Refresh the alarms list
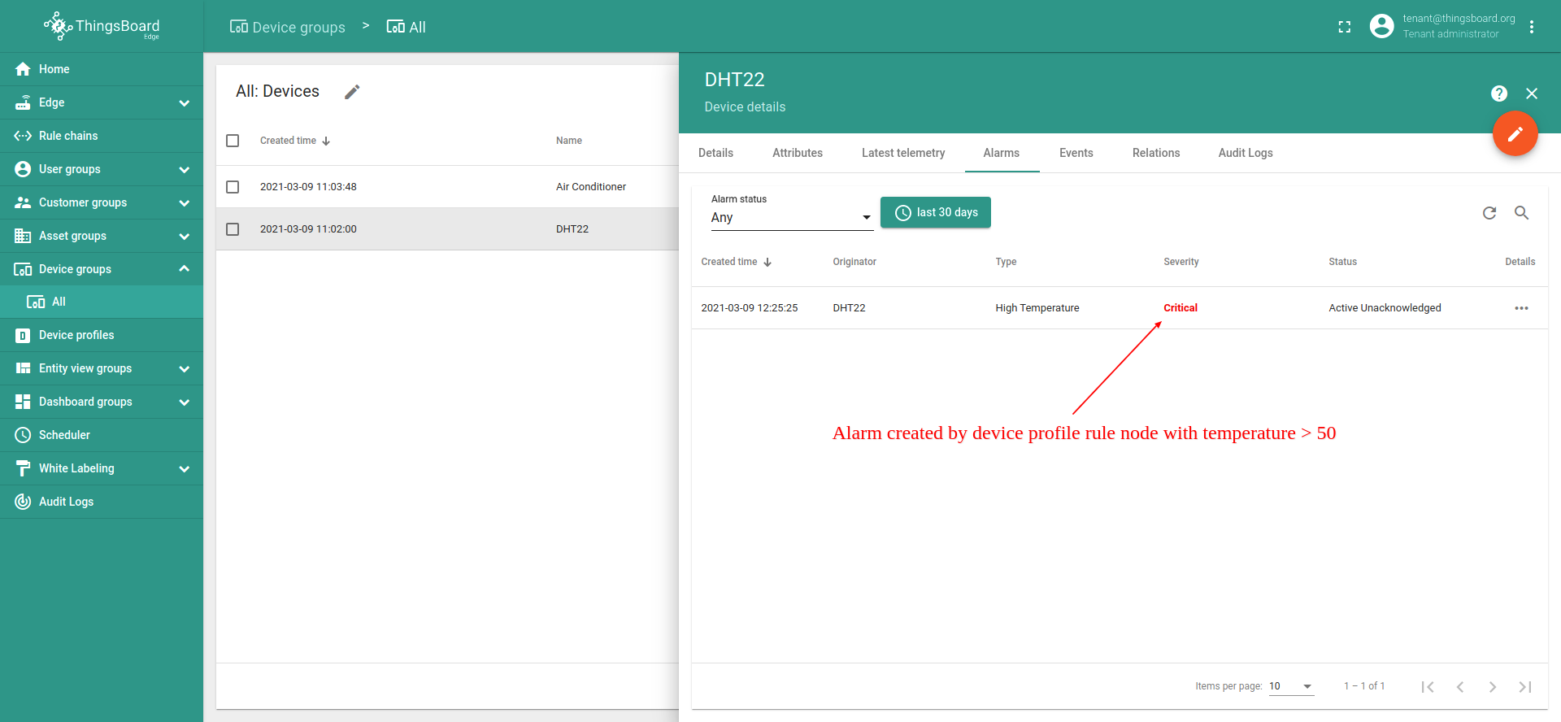 point(1489,213)
